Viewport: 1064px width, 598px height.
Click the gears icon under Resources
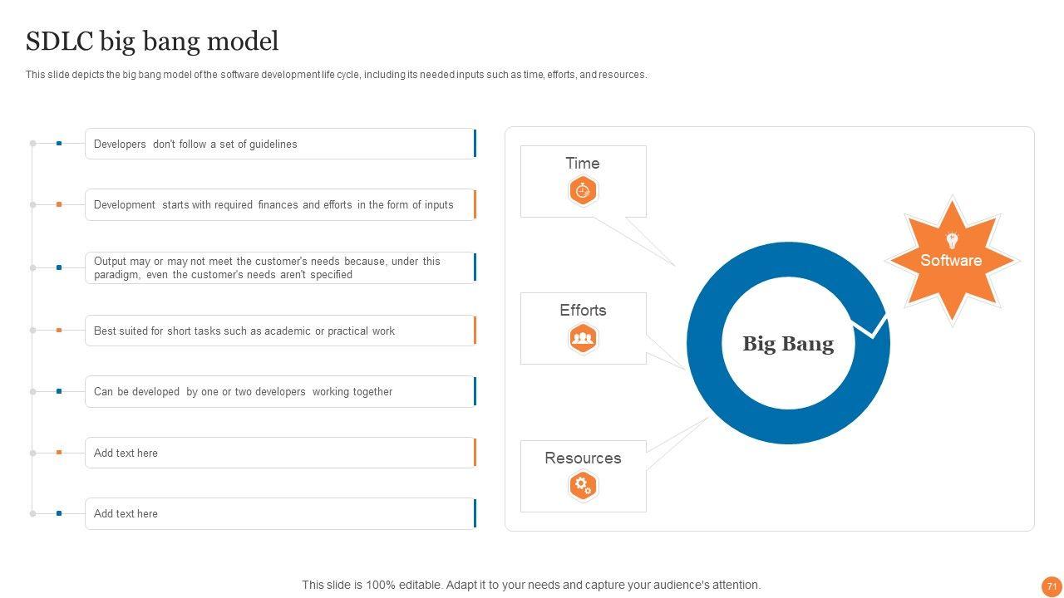pos(583,486)
